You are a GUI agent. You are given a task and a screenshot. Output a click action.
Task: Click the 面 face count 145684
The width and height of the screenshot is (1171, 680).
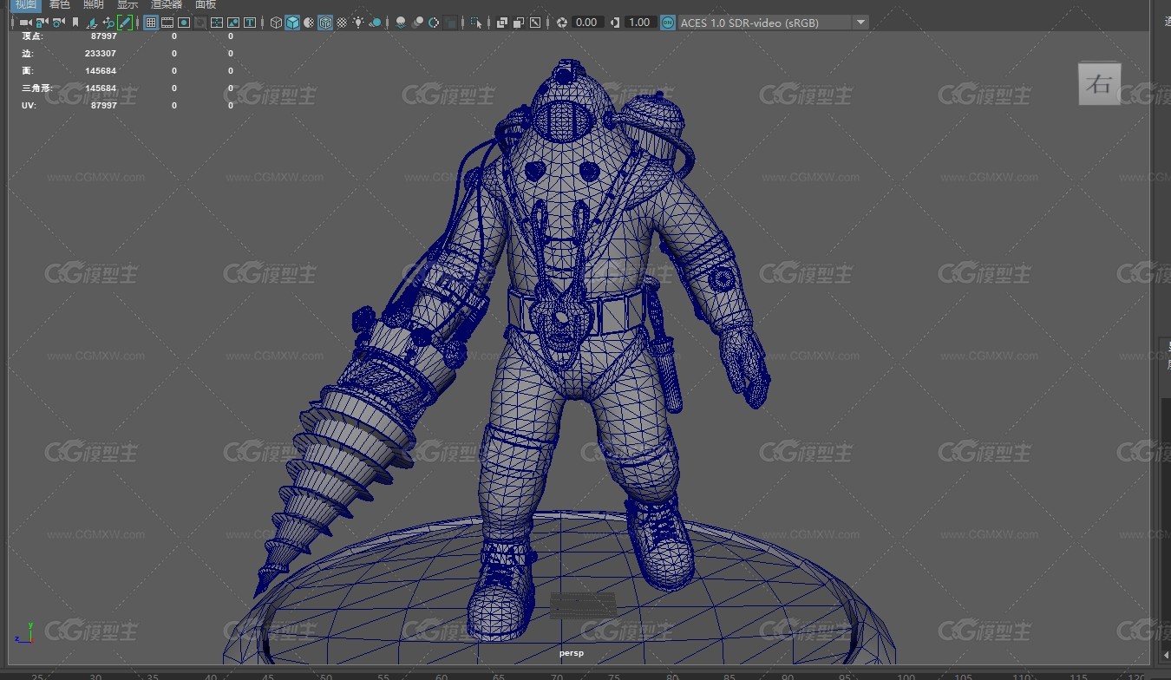point(101,71)
